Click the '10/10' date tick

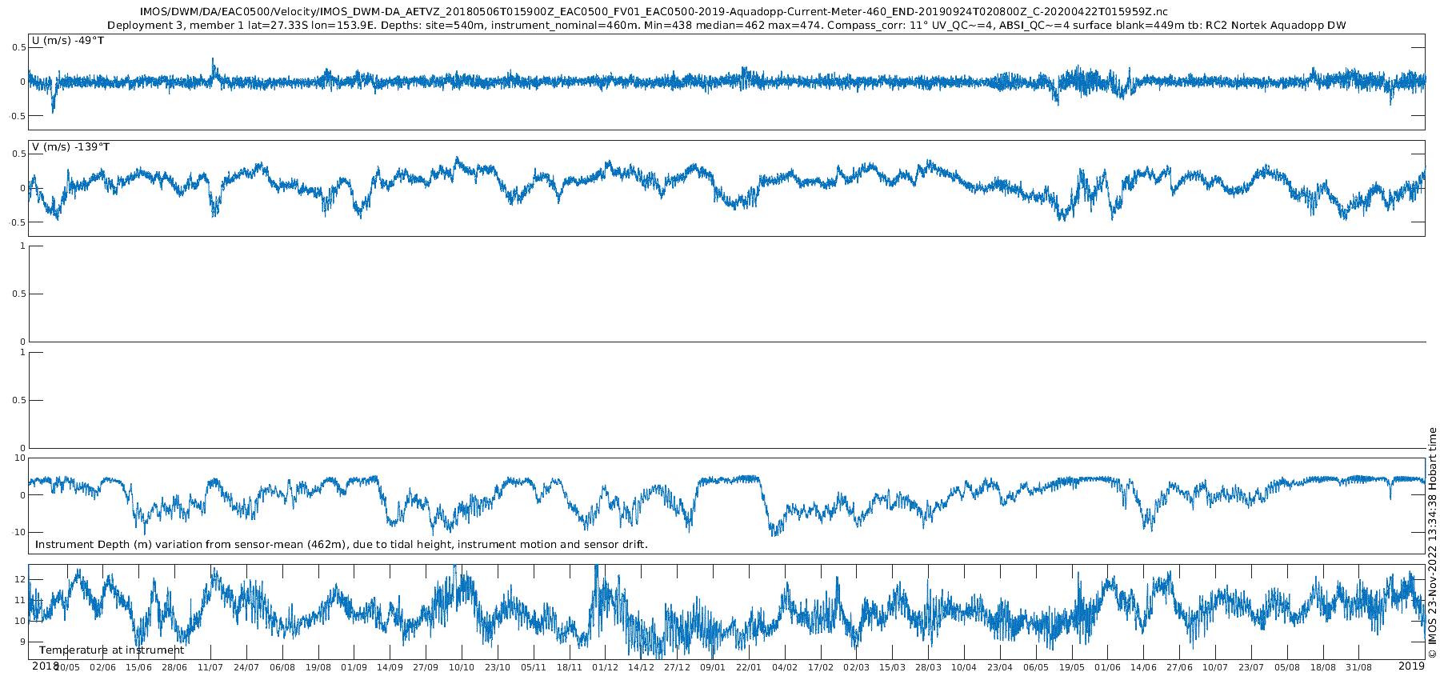pyautogui.click(x=462, y=668)
